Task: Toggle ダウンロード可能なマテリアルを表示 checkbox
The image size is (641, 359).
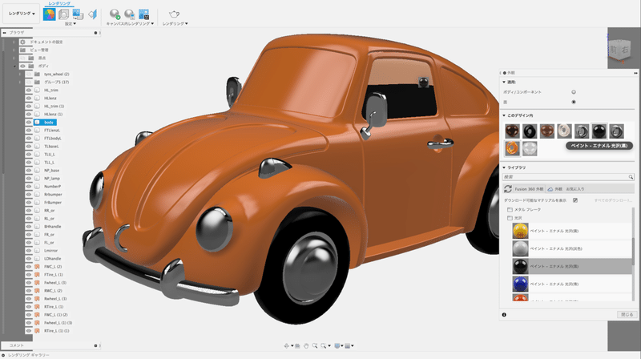Action: [x=575, y=200]
